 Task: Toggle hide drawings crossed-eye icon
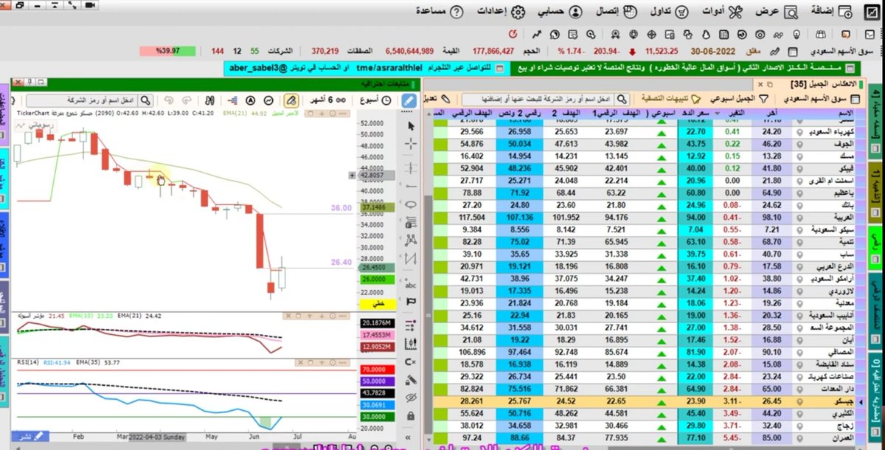(x=411, y=398)
